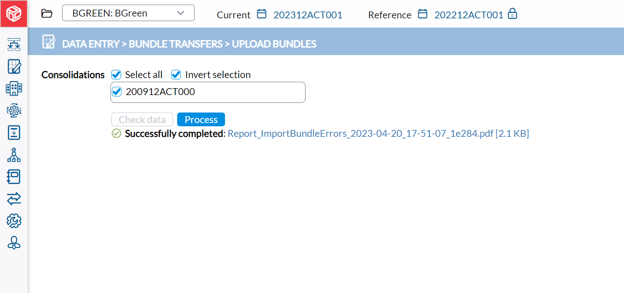Screen dimensions: 624x293
Task: Open the data entry grid-pencil sidebar icon
Action: point(14,67)
